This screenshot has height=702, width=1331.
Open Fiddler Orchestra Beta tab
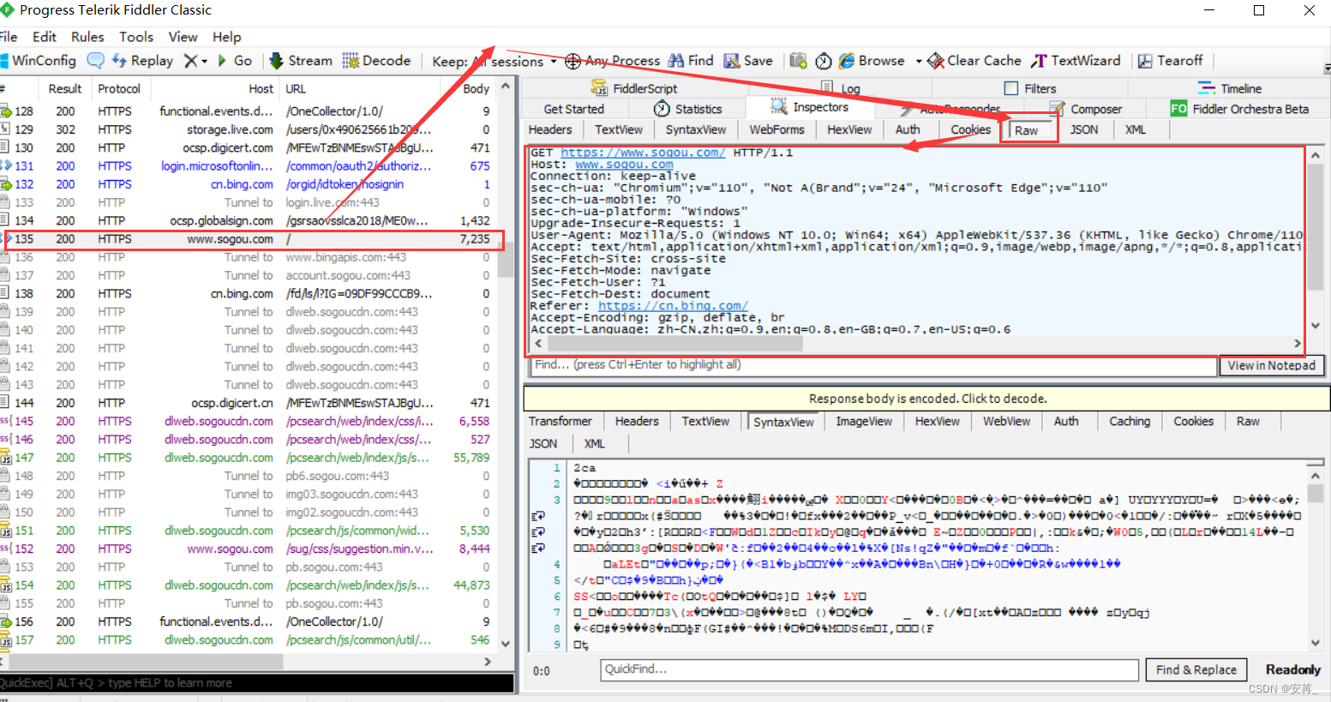point(1239,109)
